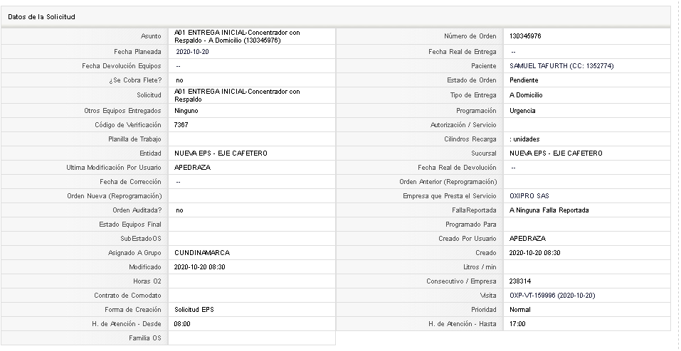681x351 pixels.
Task: Click the Datos de la Solicitud header
Action: point(41,16)
